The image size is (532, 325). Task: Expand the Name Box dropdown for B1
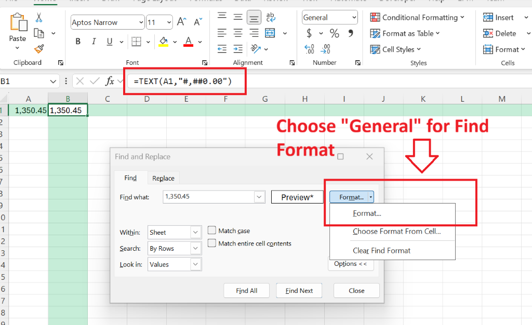point(53,82)
